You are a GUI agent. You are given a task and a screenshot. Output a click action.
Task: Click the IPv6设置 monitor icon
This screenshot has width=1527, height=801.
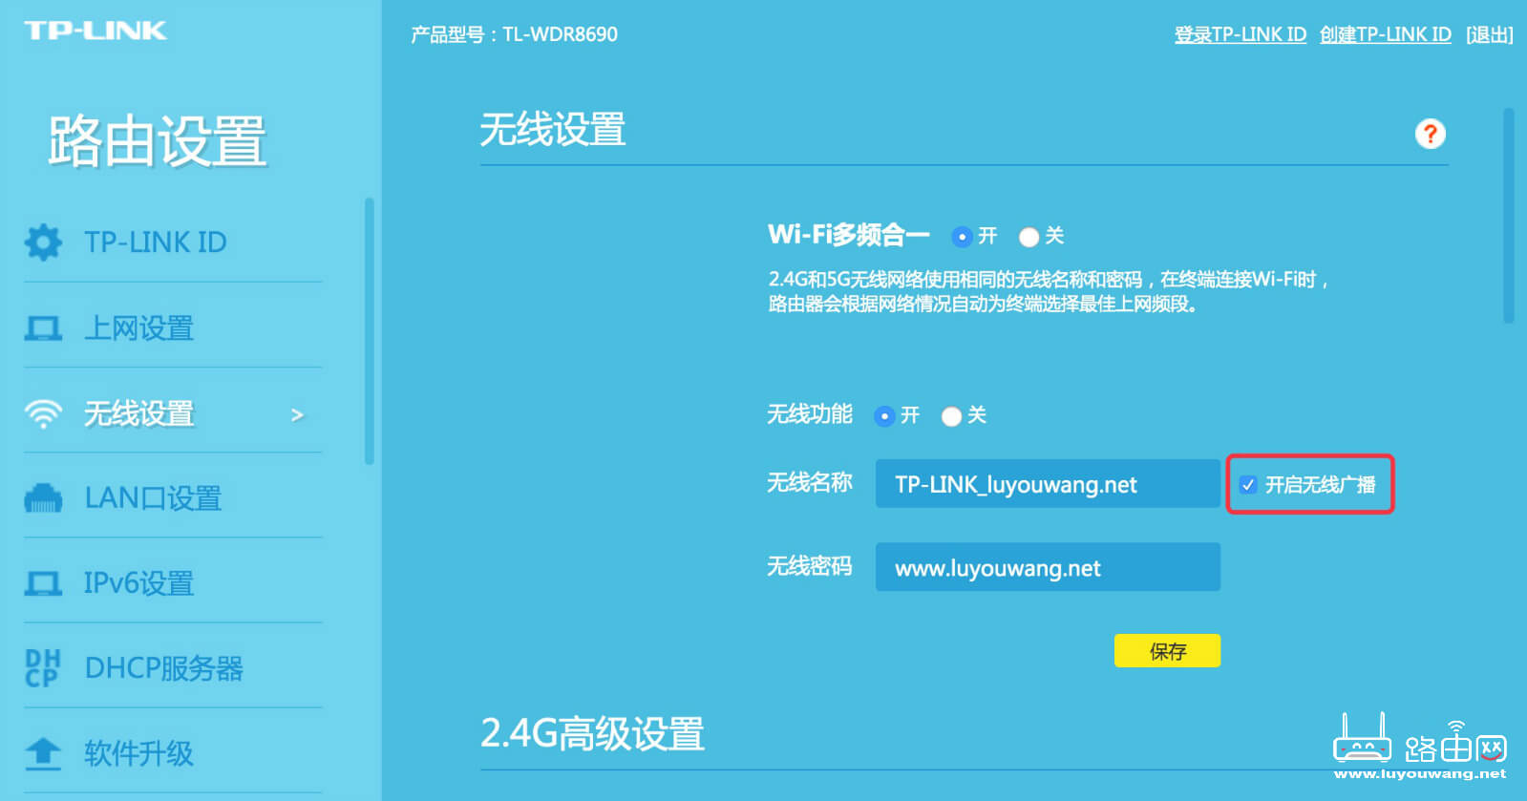(43, 583)
